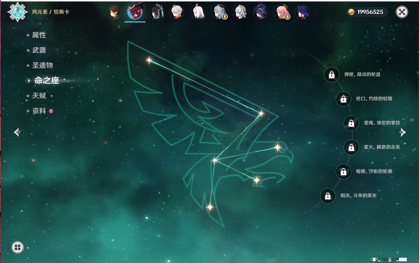Viewport: 419px width, 263px height.
Task: Open the 资料 profile menu
Action: [x=39, y=111]
